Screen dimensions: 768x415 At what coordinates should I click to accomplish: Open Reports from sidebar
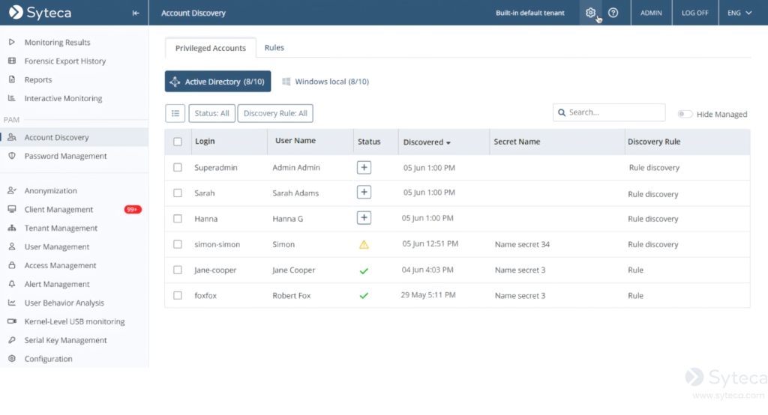coord(38,79)
